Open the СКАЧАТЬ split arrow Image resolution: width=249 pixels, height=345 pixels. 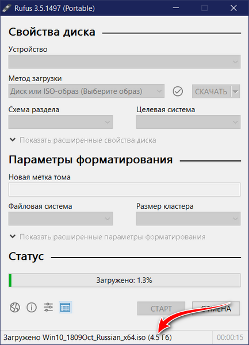click(236, 91)
